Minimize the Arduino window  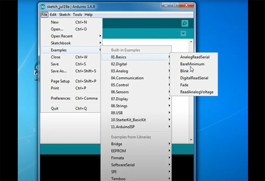(x=166, y=5)
